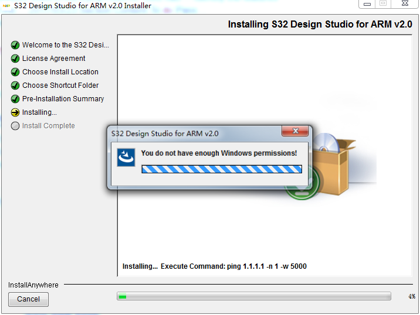The width and height of the screenshot is (420, 315).
Task: Click the grey circle beside Install Complete
Action: pos(15,126)
